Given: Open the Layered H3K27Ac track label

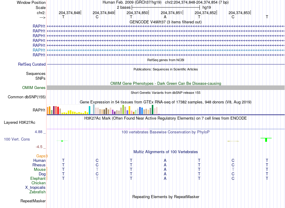Looking at the screenshot, I should pyautogui.click(x=19, y=123).
